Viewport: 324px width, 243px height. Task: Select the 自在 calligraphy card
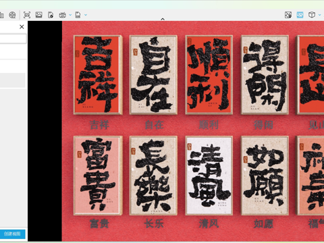tap(153, 75)
